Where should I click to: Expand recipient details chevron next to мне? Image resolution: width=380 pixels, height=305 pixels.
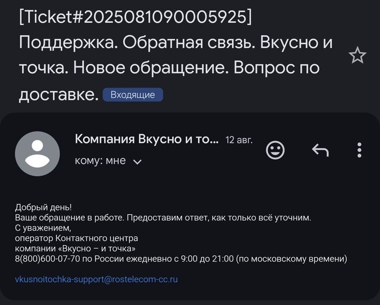[137, 161]
